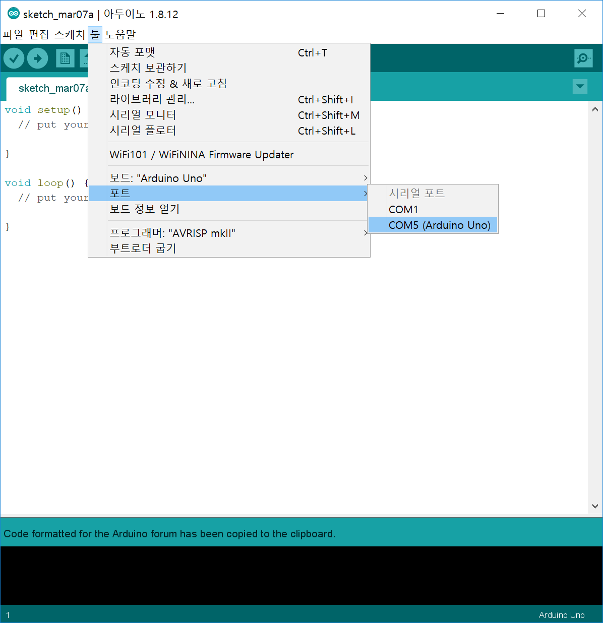603x623 pixels.
Task: Expand the 보드 "Arduino Uno" submenu arrow
Action: click(366, 178)
